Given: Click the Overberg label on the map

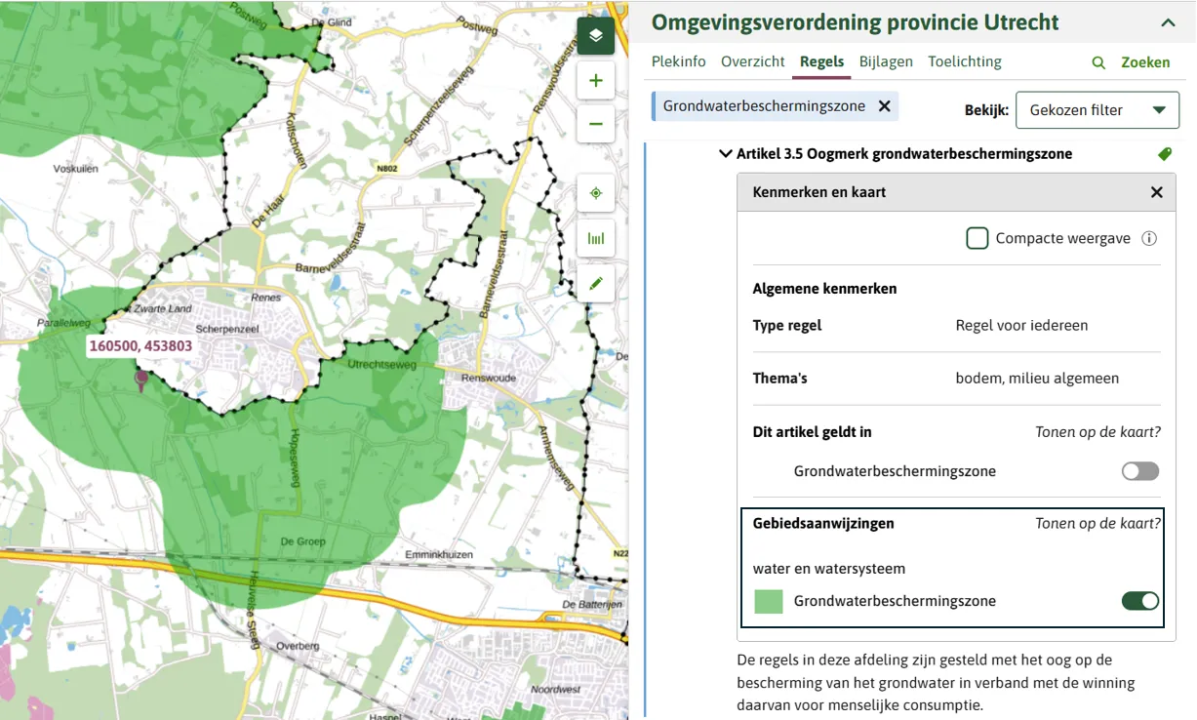Looking at the screenshot, I should [x=298, y=646].
